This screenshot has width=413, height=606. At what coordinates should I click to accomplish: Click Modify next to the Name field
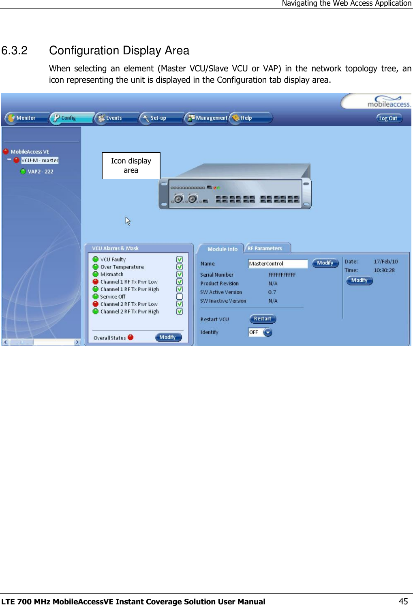(325, 263)
